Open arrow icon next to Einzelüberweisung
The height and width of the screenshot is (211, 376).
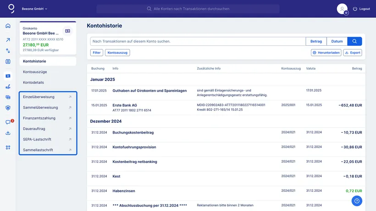[x=70, y=97]
